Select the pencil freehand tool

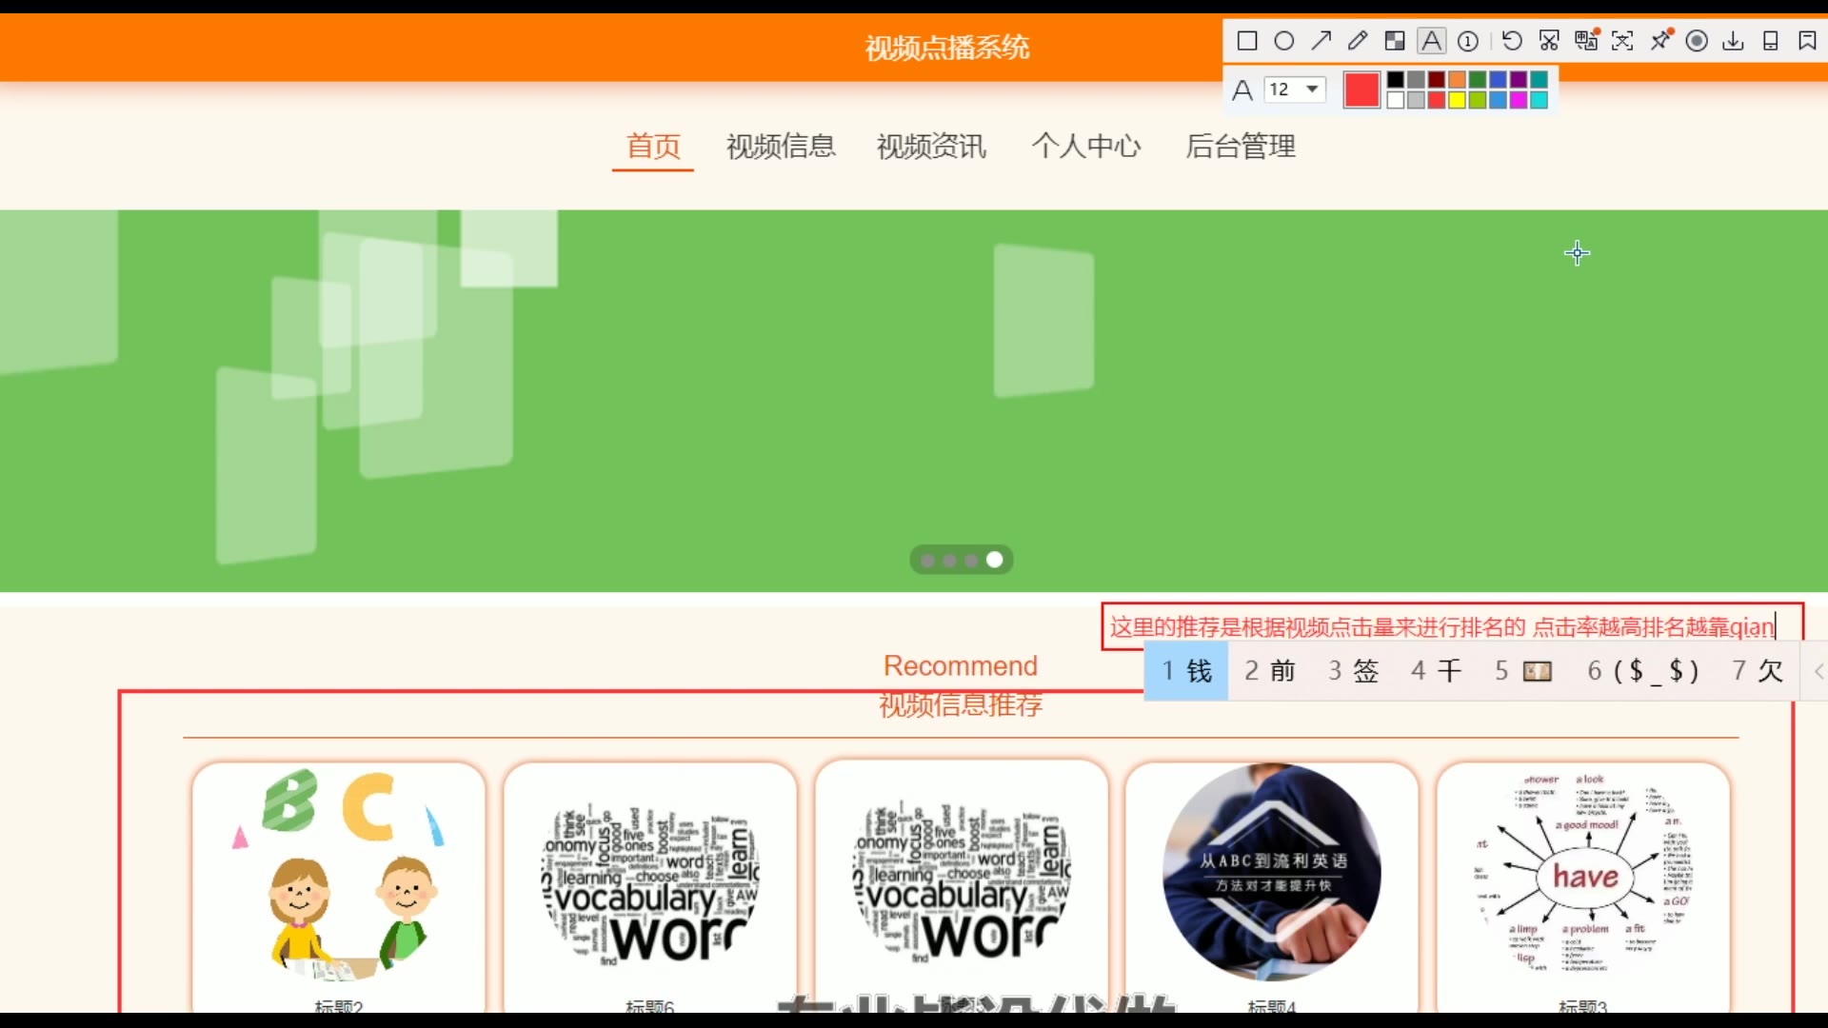coord(1358,41)
